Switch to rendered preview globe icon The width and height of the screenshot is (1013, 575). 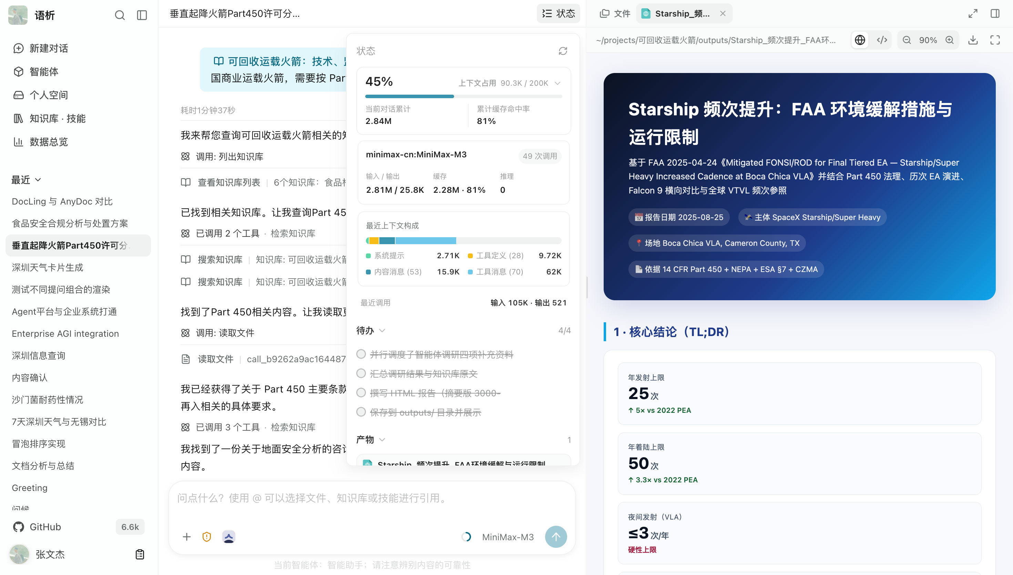click(x=860, y=40)
